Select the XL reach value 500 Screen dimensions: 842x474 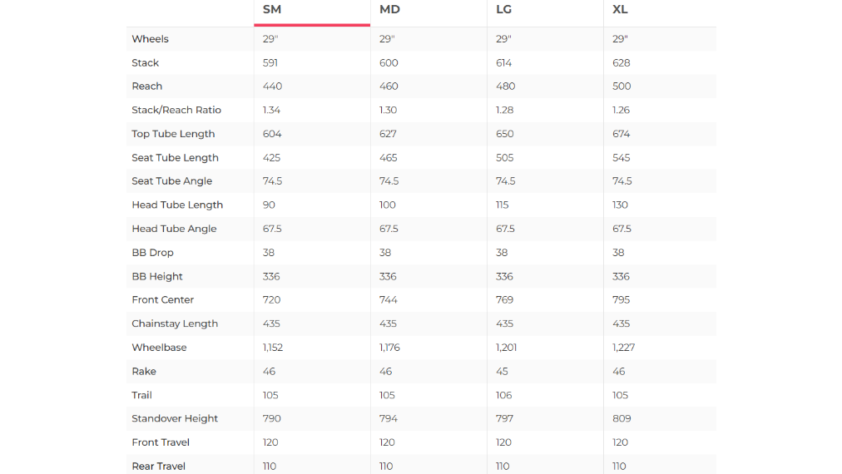click(x=622, y=86)
